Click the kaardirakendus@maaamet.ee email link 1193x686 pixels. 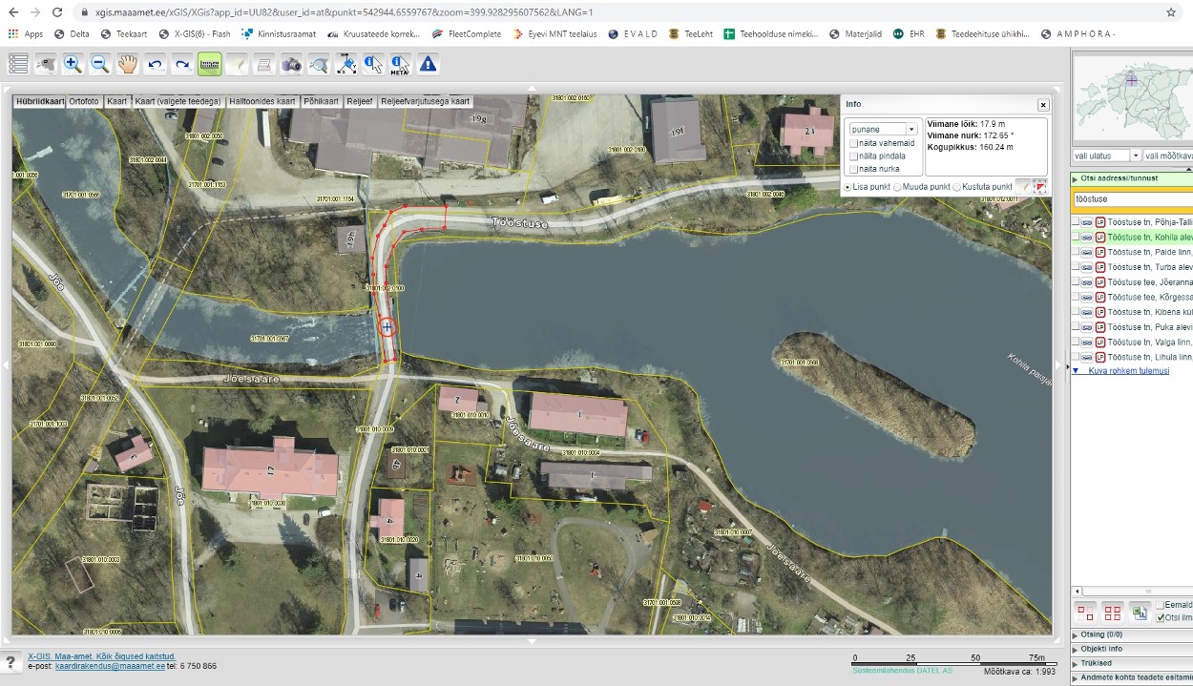[x=110, y=666]
